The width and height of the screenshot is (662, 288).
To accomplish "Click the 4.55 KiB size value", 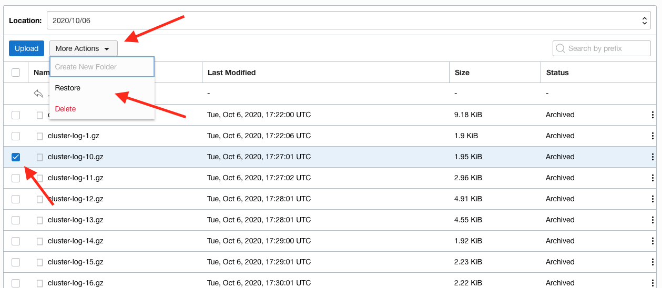I will (468, 220).
